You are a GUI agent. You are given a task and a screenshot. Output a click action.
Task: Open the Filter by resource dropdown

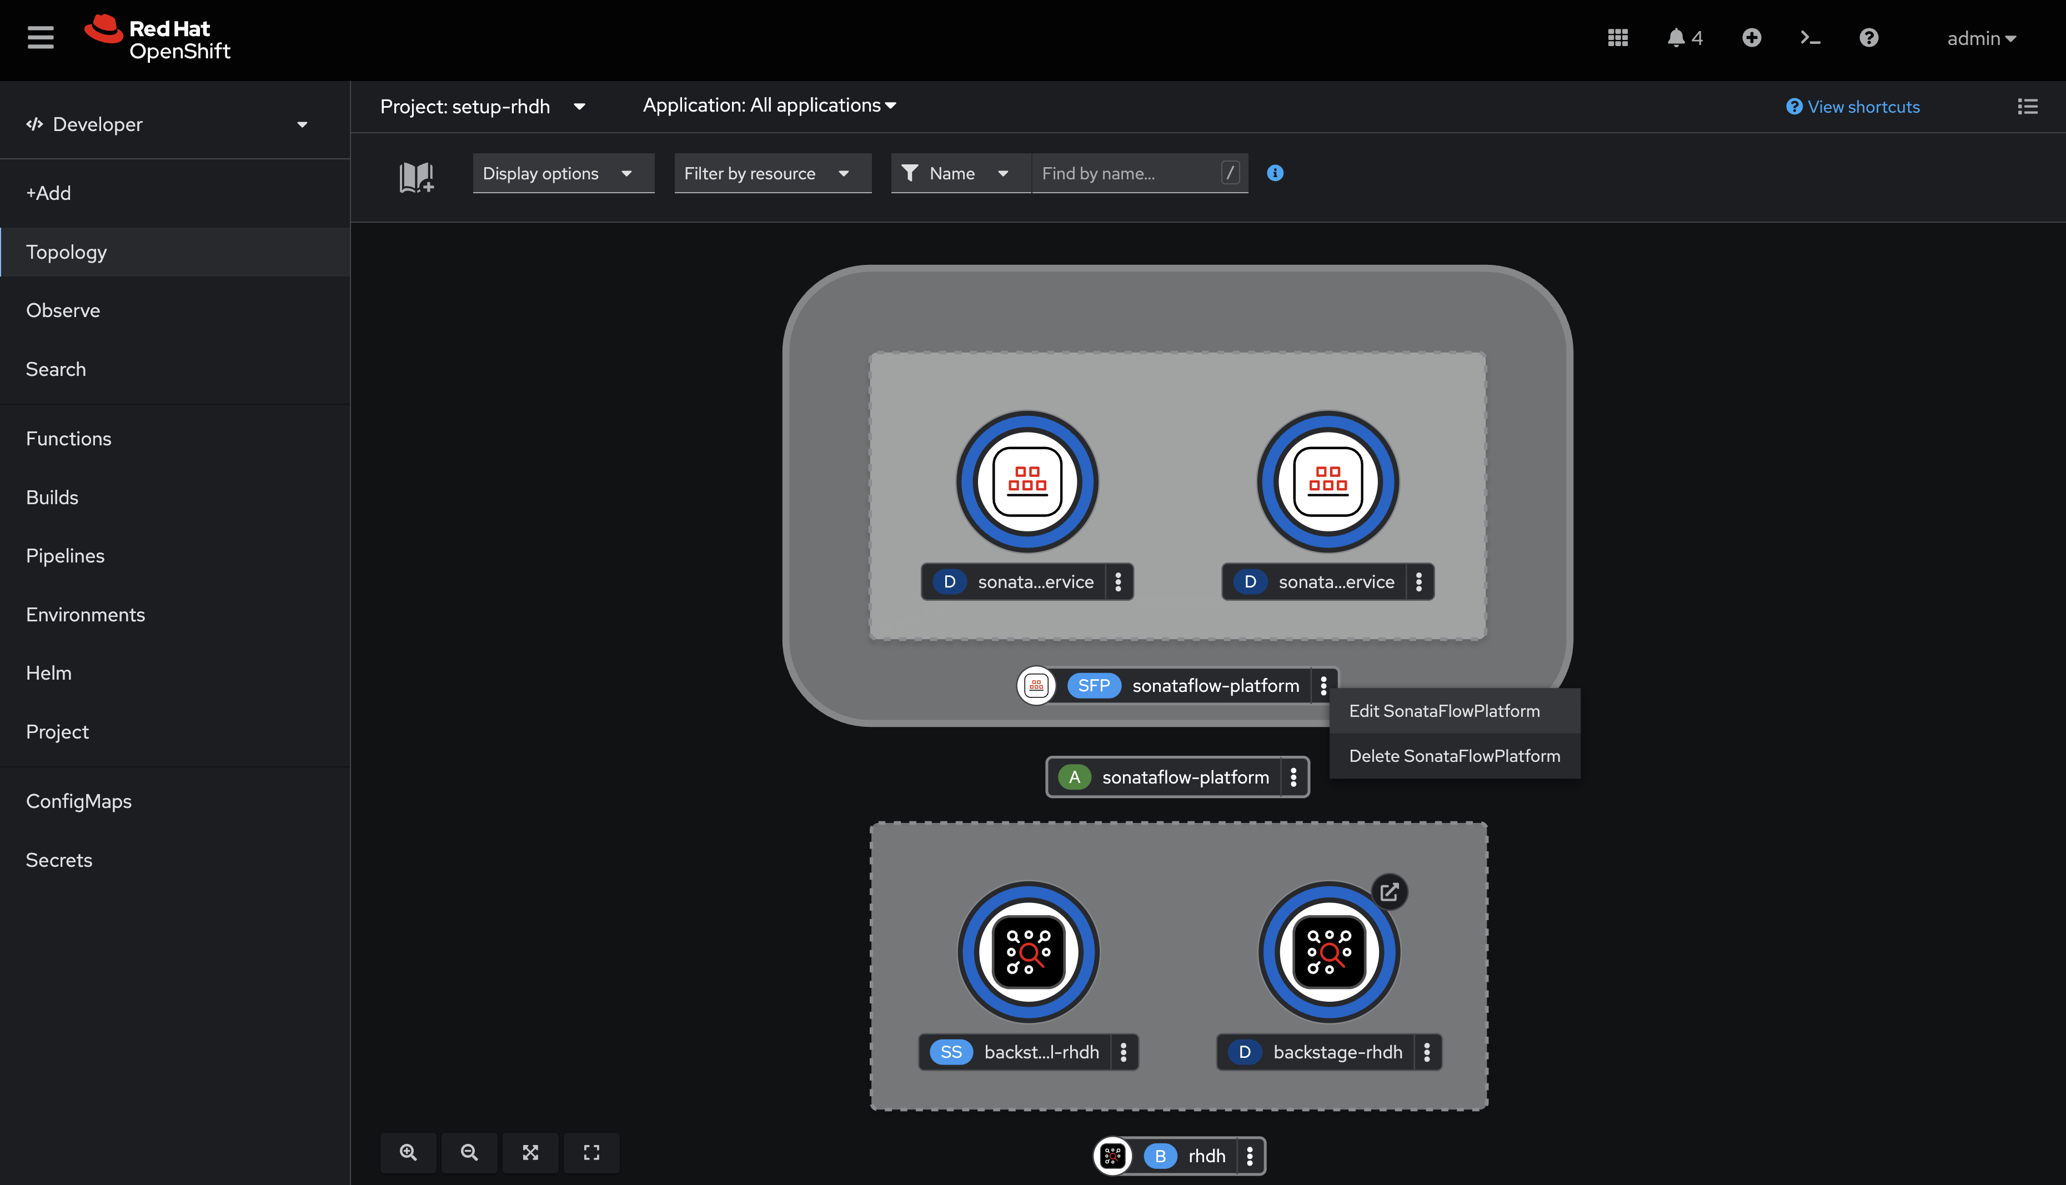pyautogui.click(x=772, y=173)
